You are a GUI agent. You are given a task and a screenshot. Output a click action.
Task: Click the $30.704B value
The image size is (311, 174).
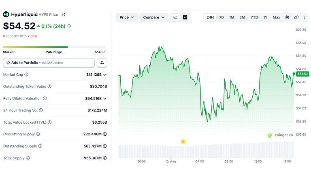tap(98, 87)
